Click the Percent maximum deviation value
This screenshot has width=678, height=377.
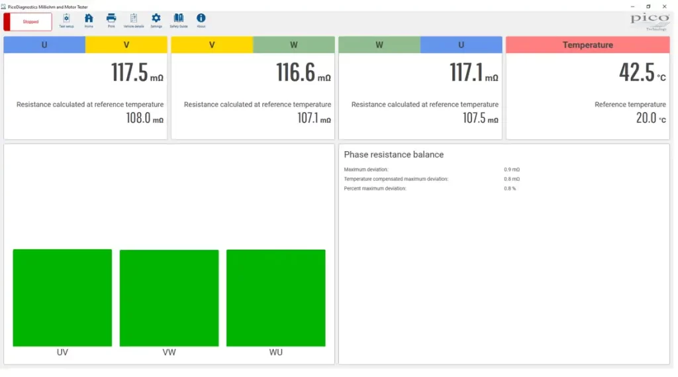click(510, 188)
